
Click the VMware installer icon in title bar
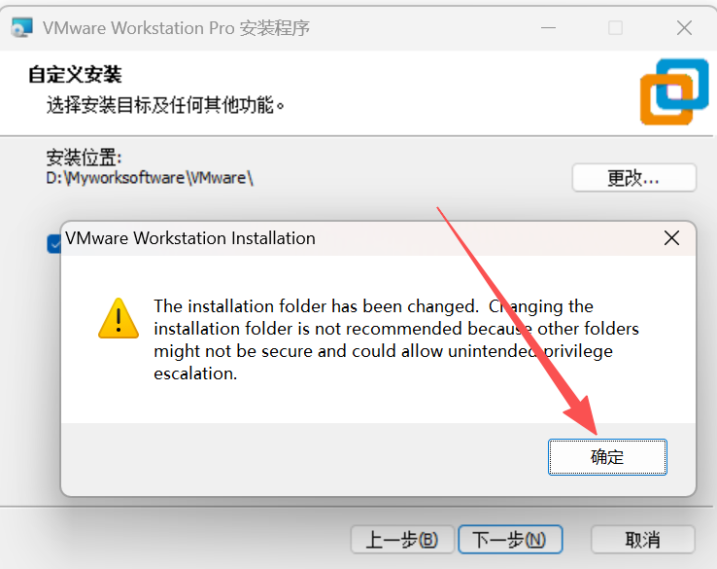click(22, 27)
